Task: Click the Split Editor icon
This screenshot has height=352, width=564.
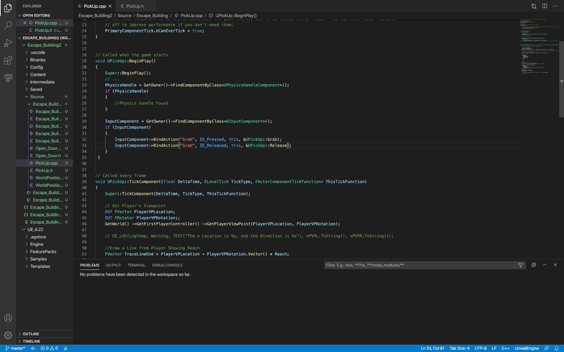Action: tap(544, 5)
